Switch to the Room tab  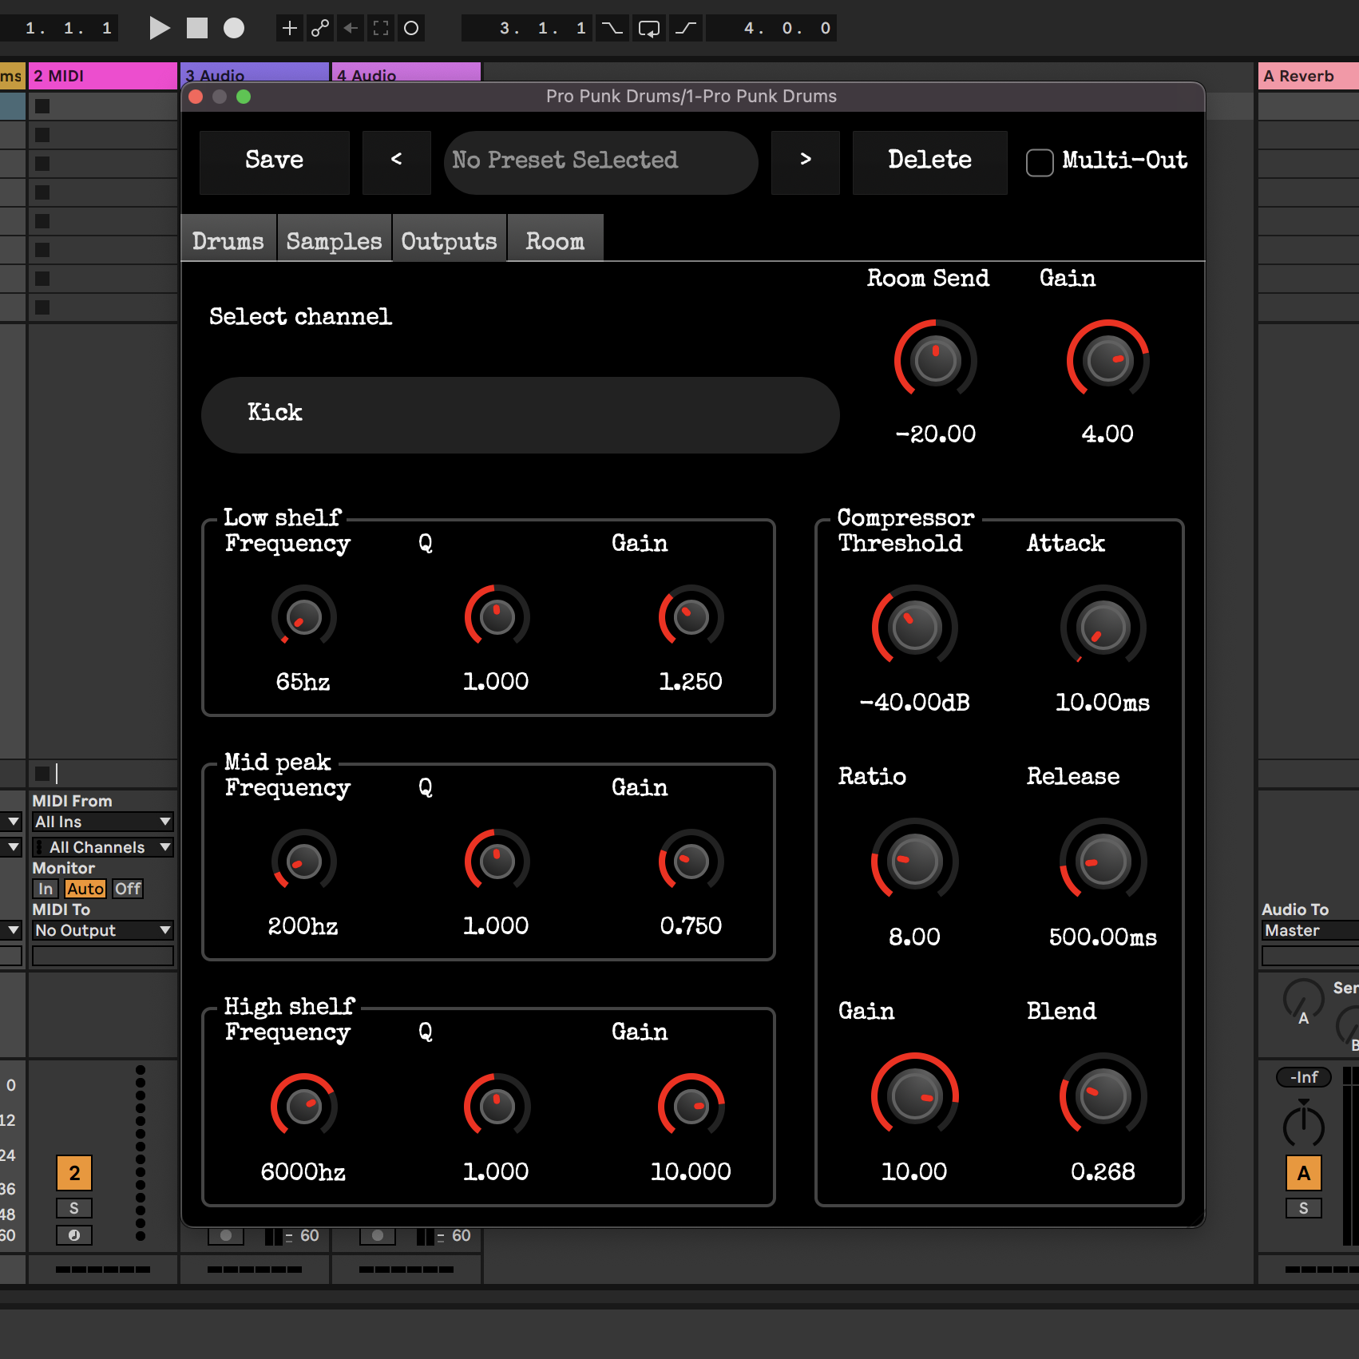point(555,240)
